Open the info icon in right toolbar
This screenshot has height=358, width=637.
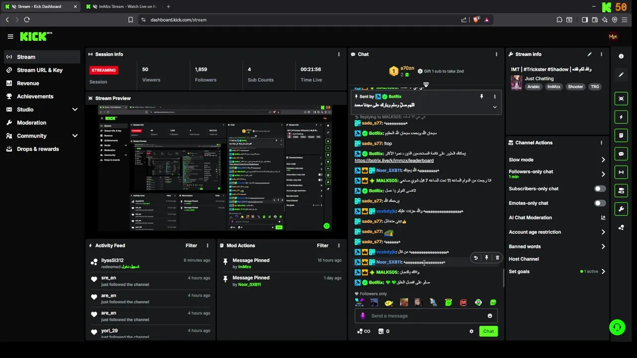(x=621, y=56)
